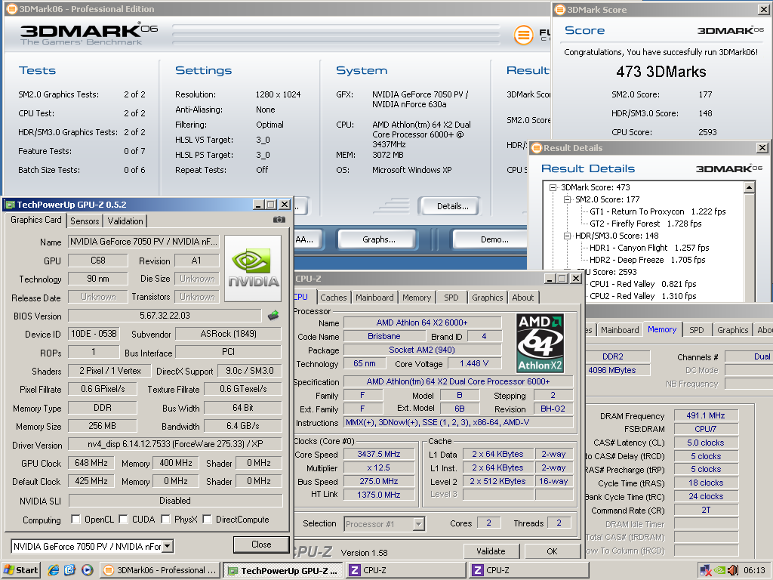Open the About tab in front CPU-Z
The height and width of the screenshot is (580, 773).
[523, 298]
